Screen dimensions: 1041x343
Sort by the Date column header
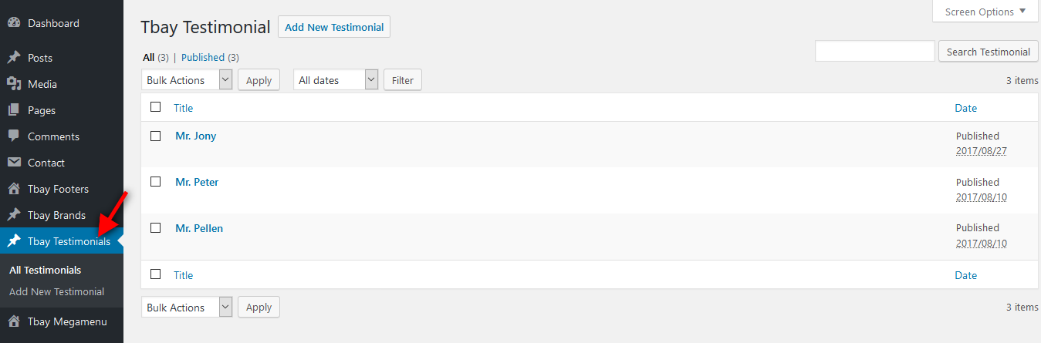tap(965, 108)
